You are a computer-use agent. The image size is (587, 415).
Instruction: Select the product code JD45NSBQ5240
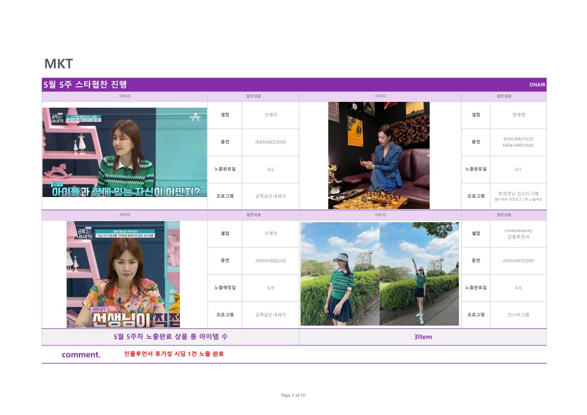tap(271, 261)
